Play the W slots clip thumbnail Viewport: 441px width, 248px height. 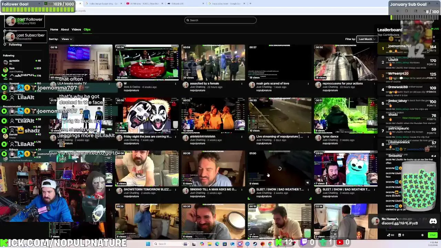click(147, 62)
